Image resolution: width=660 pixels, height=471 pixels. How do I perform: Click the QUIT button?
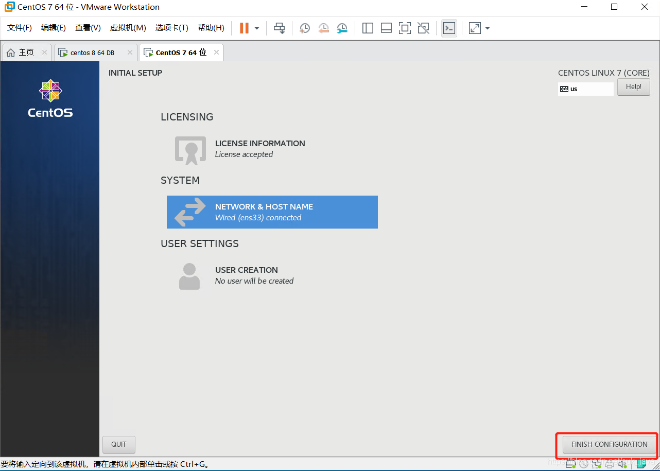pos(119,445)
